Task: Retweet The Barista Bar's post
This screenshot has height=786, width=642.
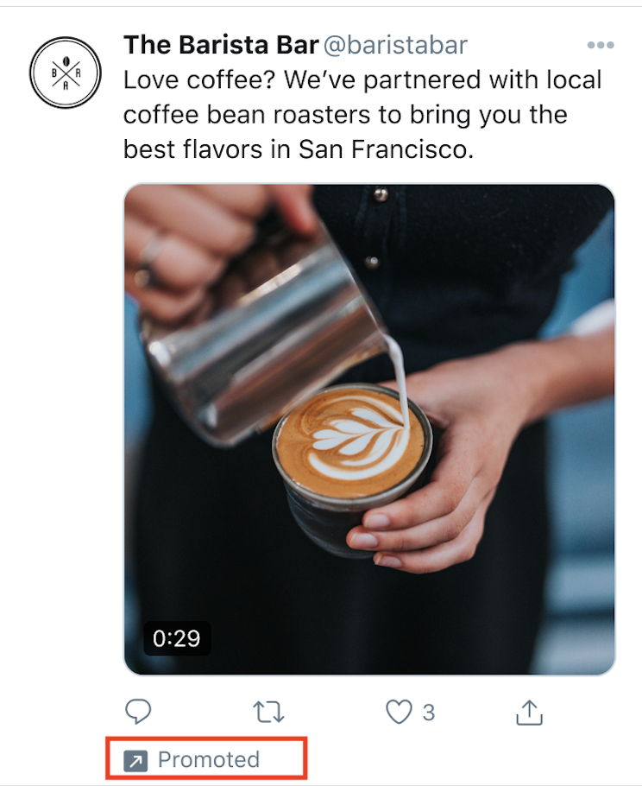Action: click(x=268, y=712)
